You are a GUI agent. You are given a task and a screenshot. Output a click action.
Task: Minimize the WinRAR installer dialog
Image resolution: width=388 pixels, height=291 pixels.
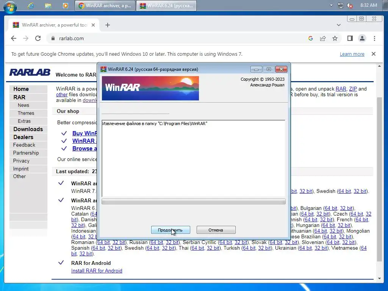[256, 69]
